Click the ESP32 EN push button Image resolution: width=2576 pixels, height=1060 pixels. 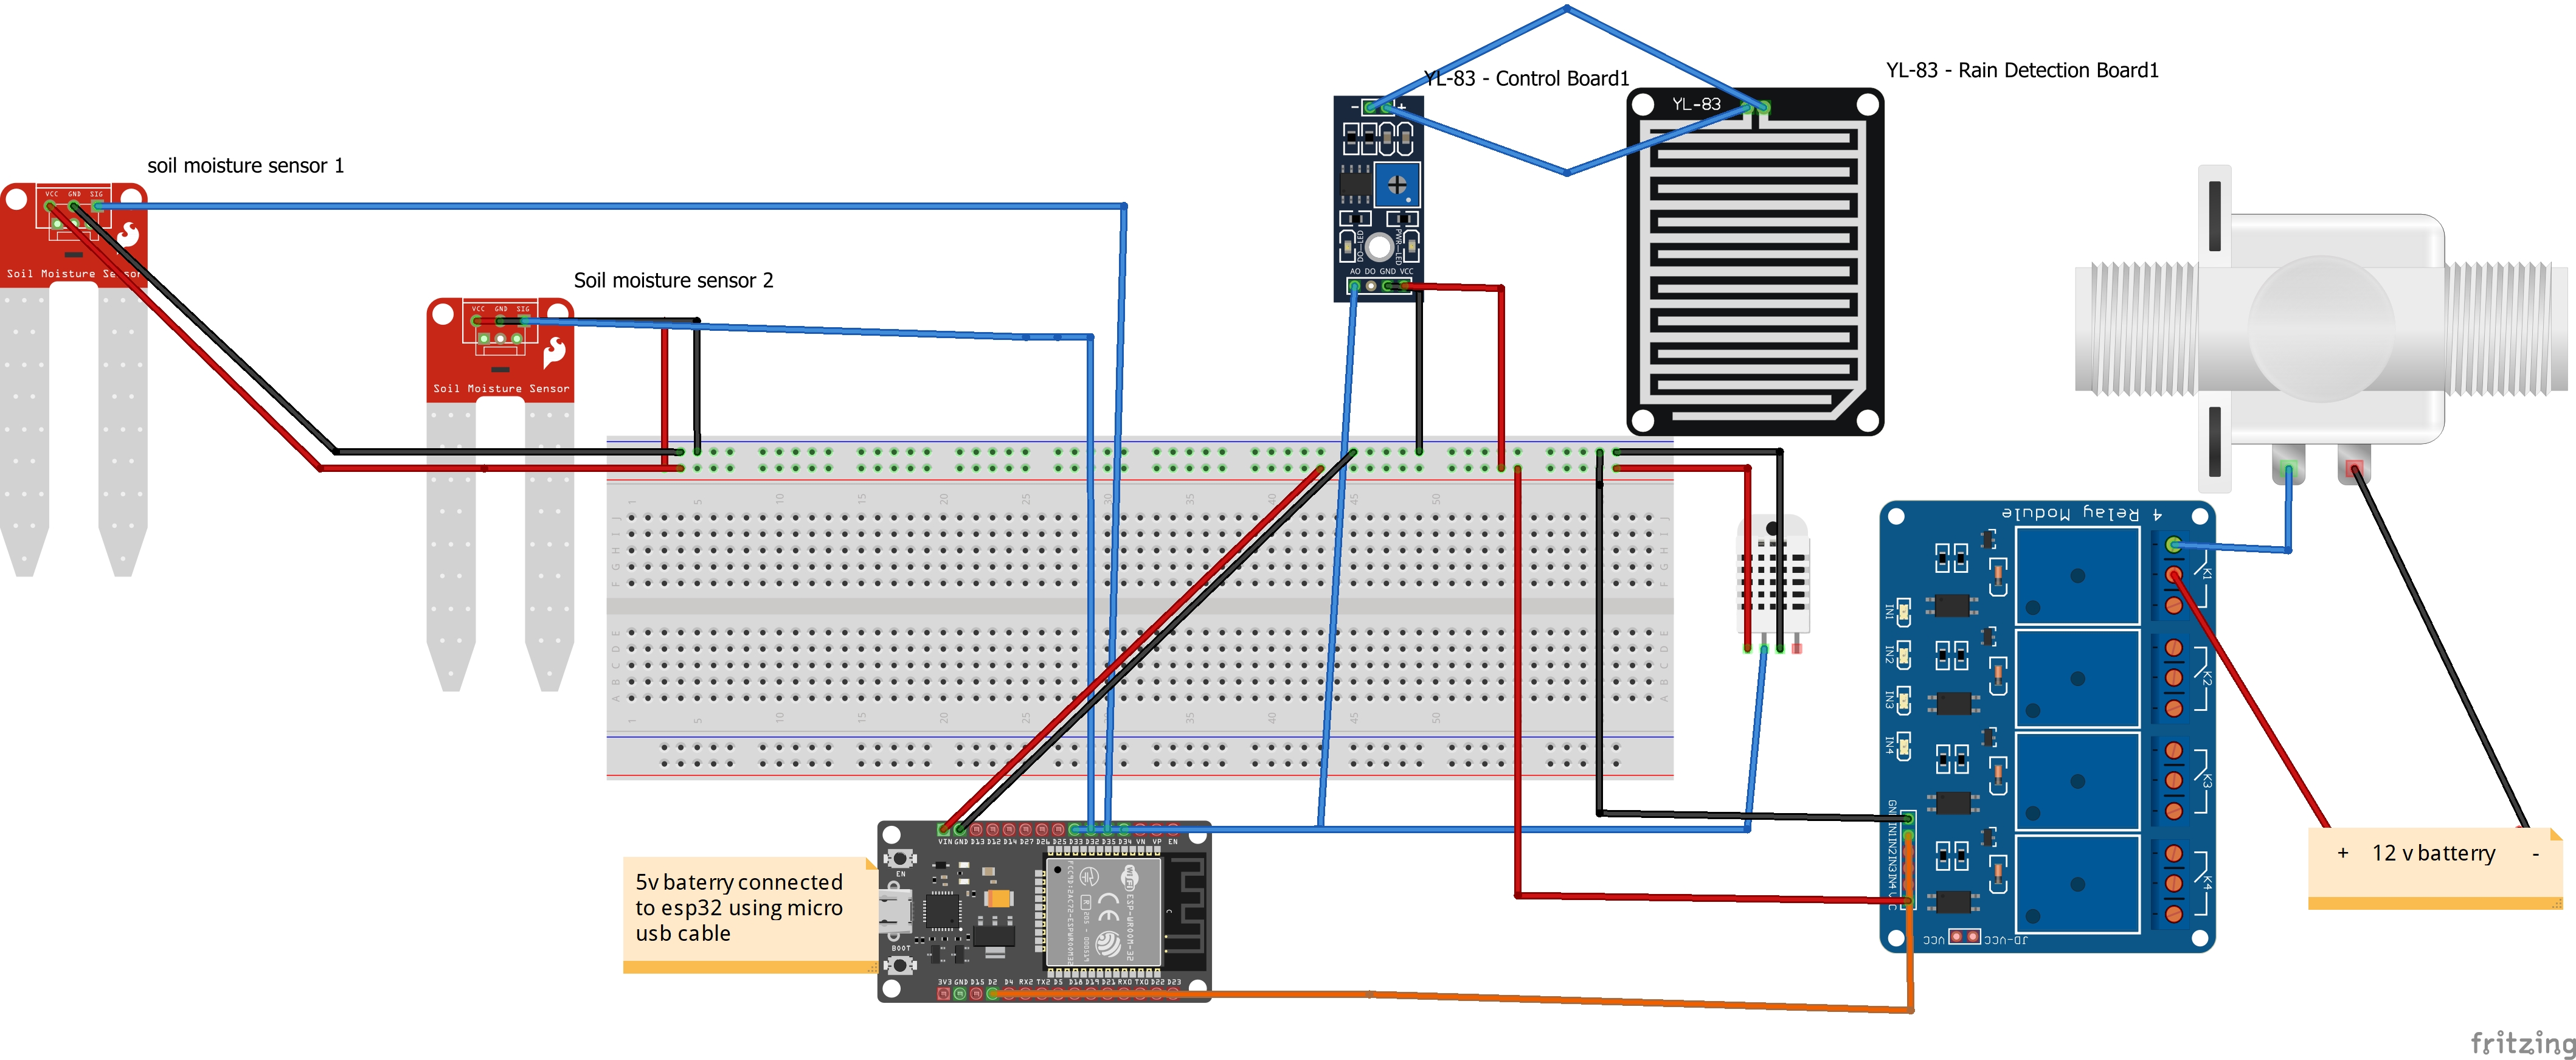(899, 858)
